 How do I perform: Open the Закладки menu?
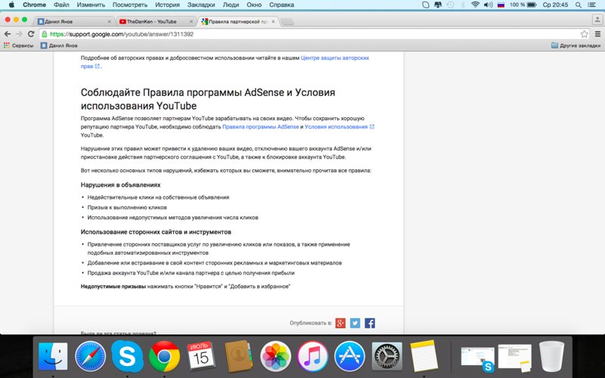[201, 5]
